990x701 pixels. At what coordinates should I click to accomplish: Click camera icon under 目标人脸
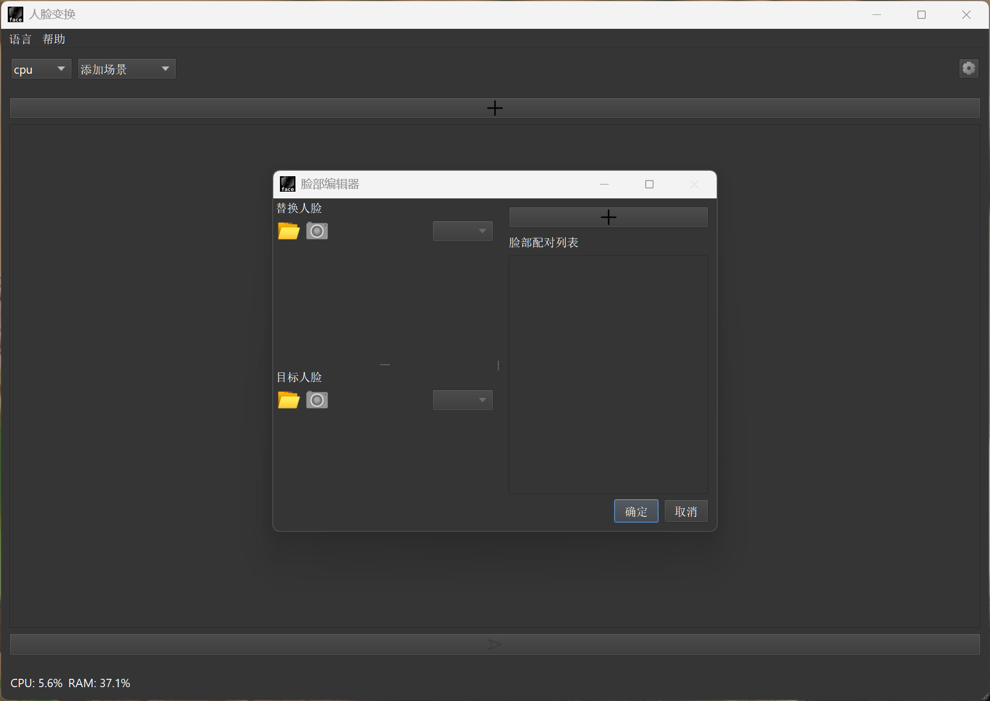317,400
